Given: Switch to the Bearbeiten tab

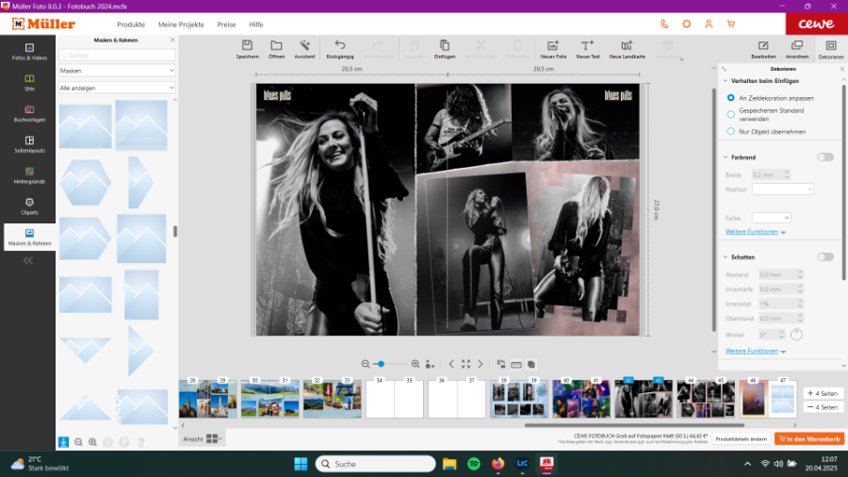Looking at the screenshot, I should [x=765, y=48].
